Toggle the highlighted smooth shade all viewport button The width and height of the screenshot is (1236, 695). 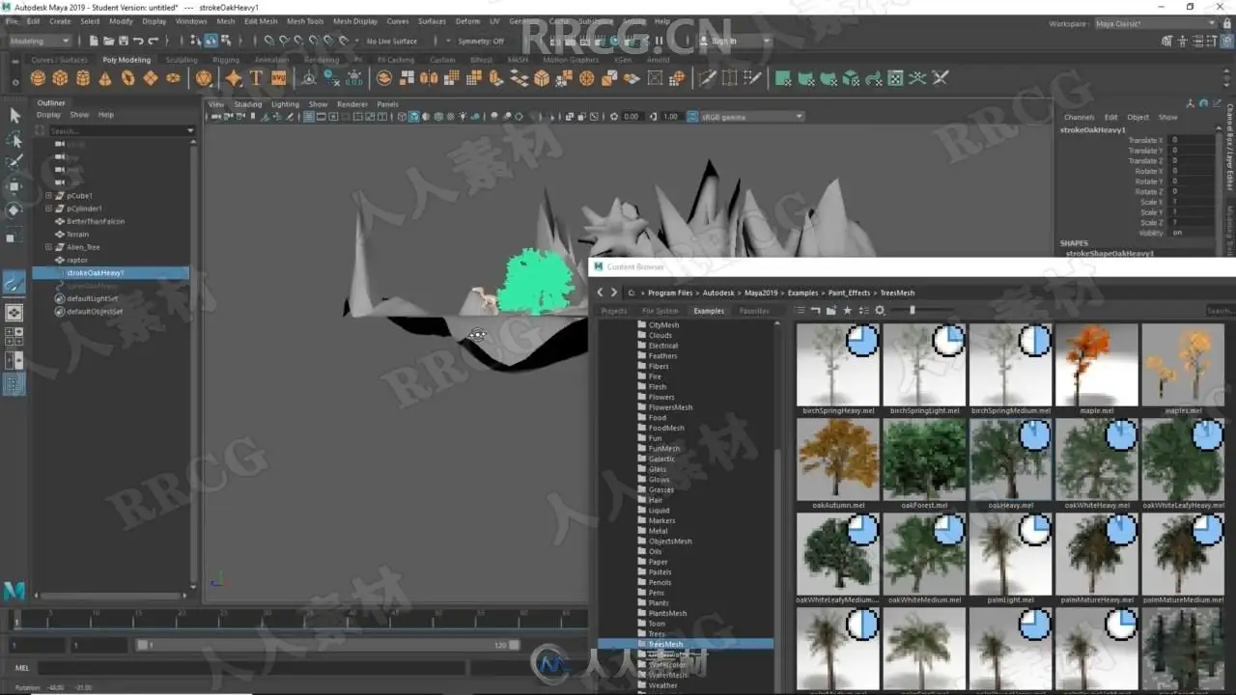pos(414,117)
